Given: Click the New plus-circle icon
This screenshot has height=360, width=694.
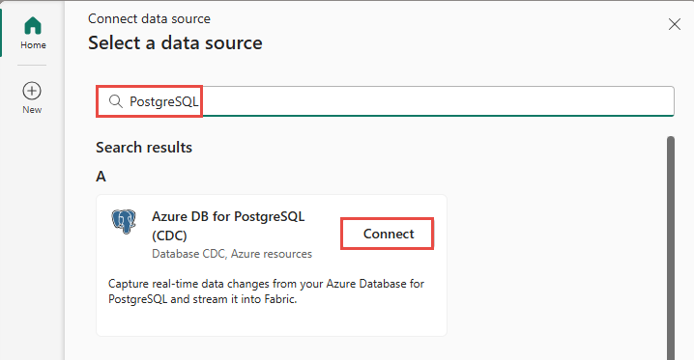Looking at the screenshot, I should tap(32, 91).
